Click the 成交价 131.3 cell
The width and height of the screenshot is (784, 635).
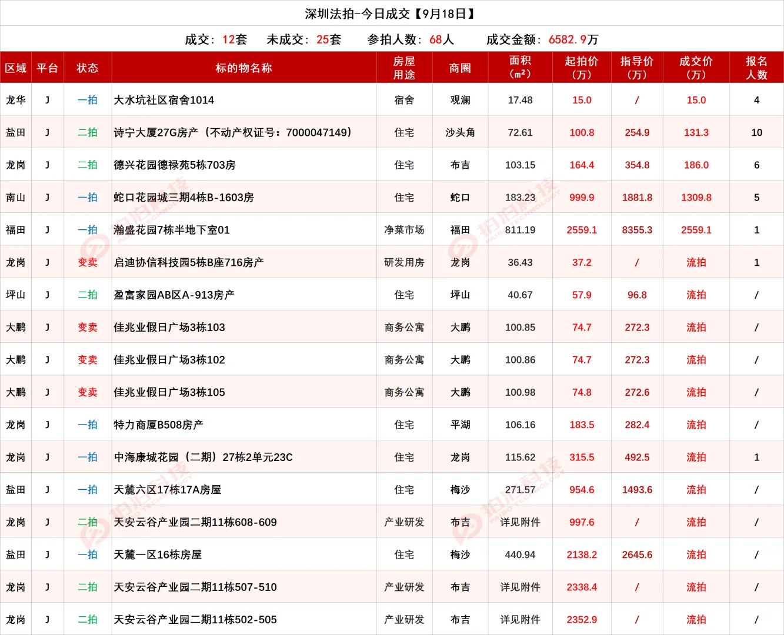696,132
